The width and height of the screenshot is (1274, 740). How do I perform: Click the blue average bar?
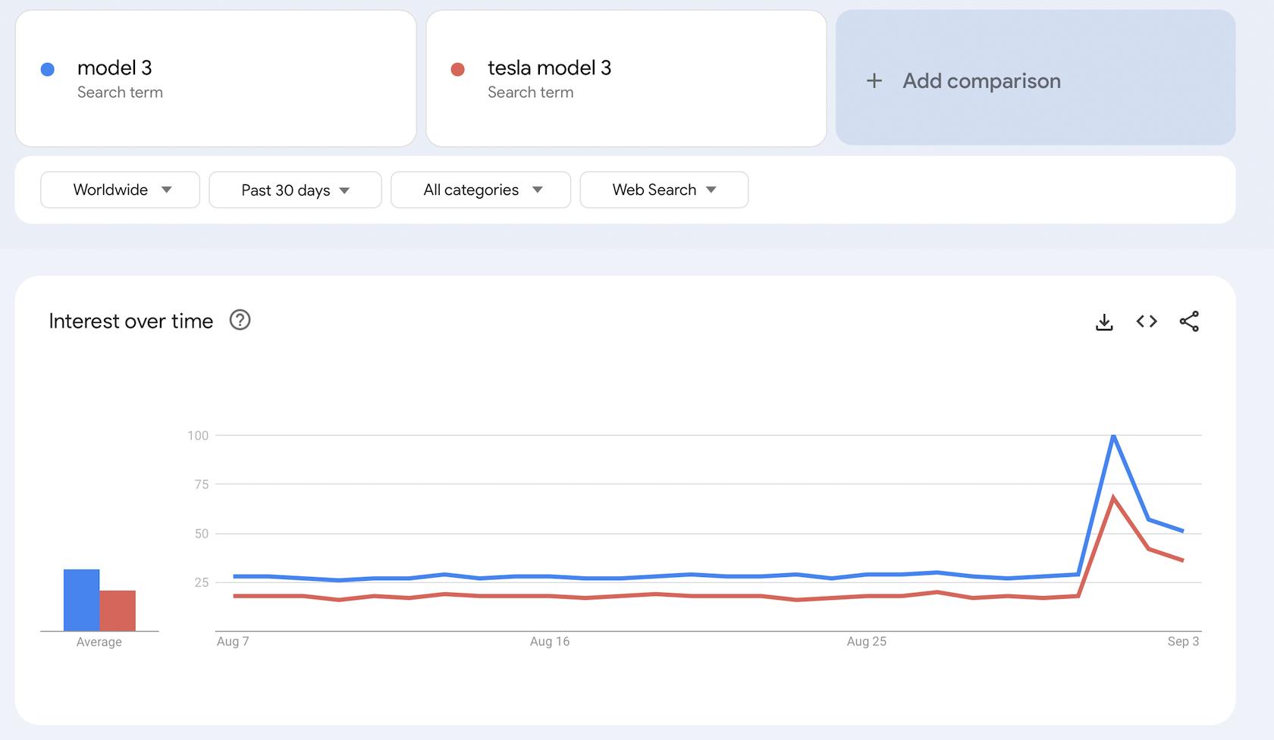point(81,600)
